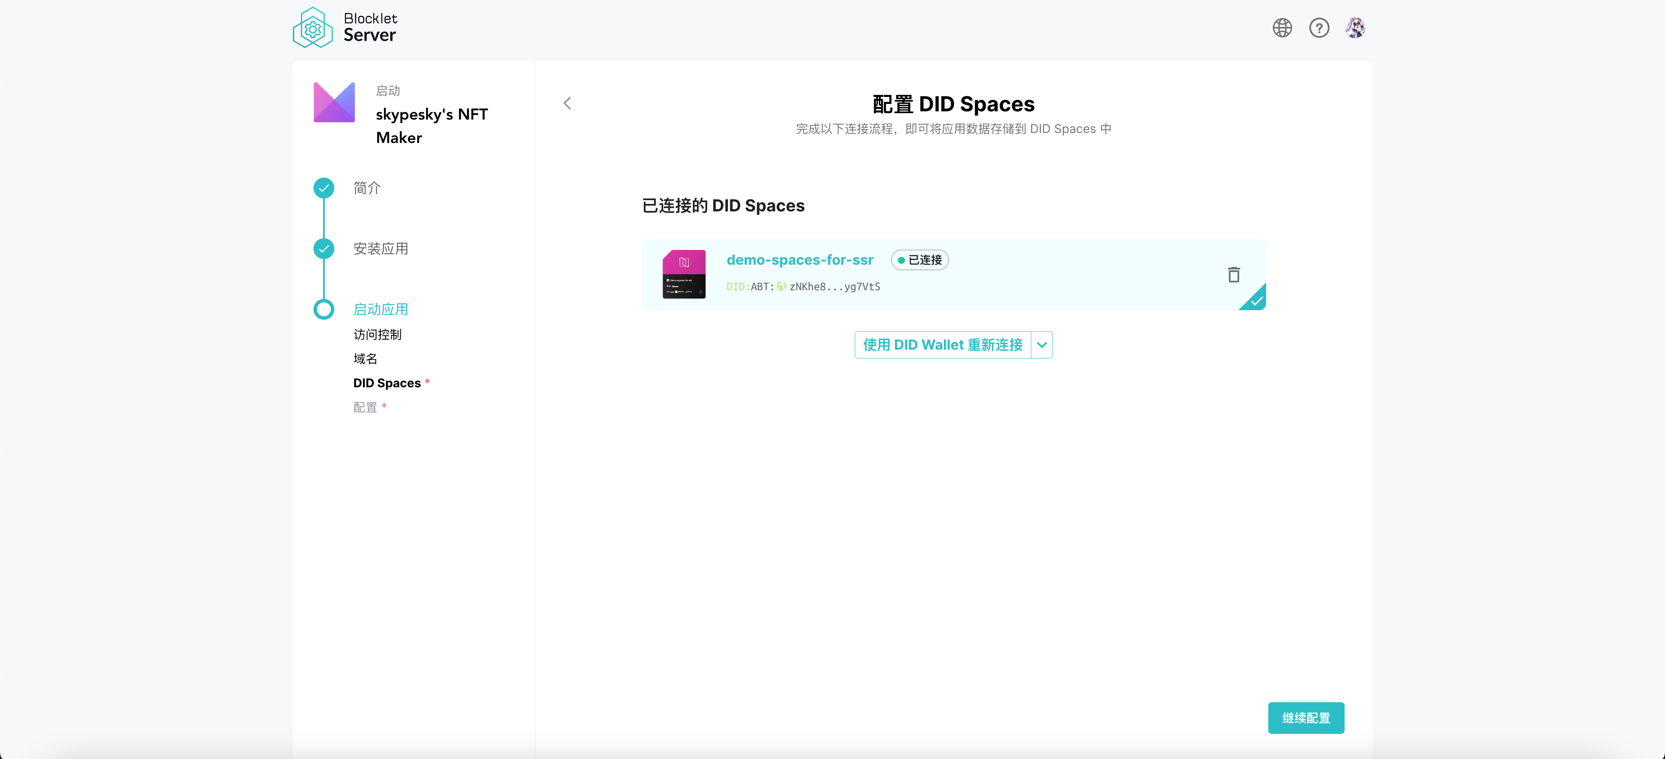The height and width of the screenshot is (759, 1665).
Task: Select 访问控制 sub-step in sidebar
Action: click(x=378, y=334)
